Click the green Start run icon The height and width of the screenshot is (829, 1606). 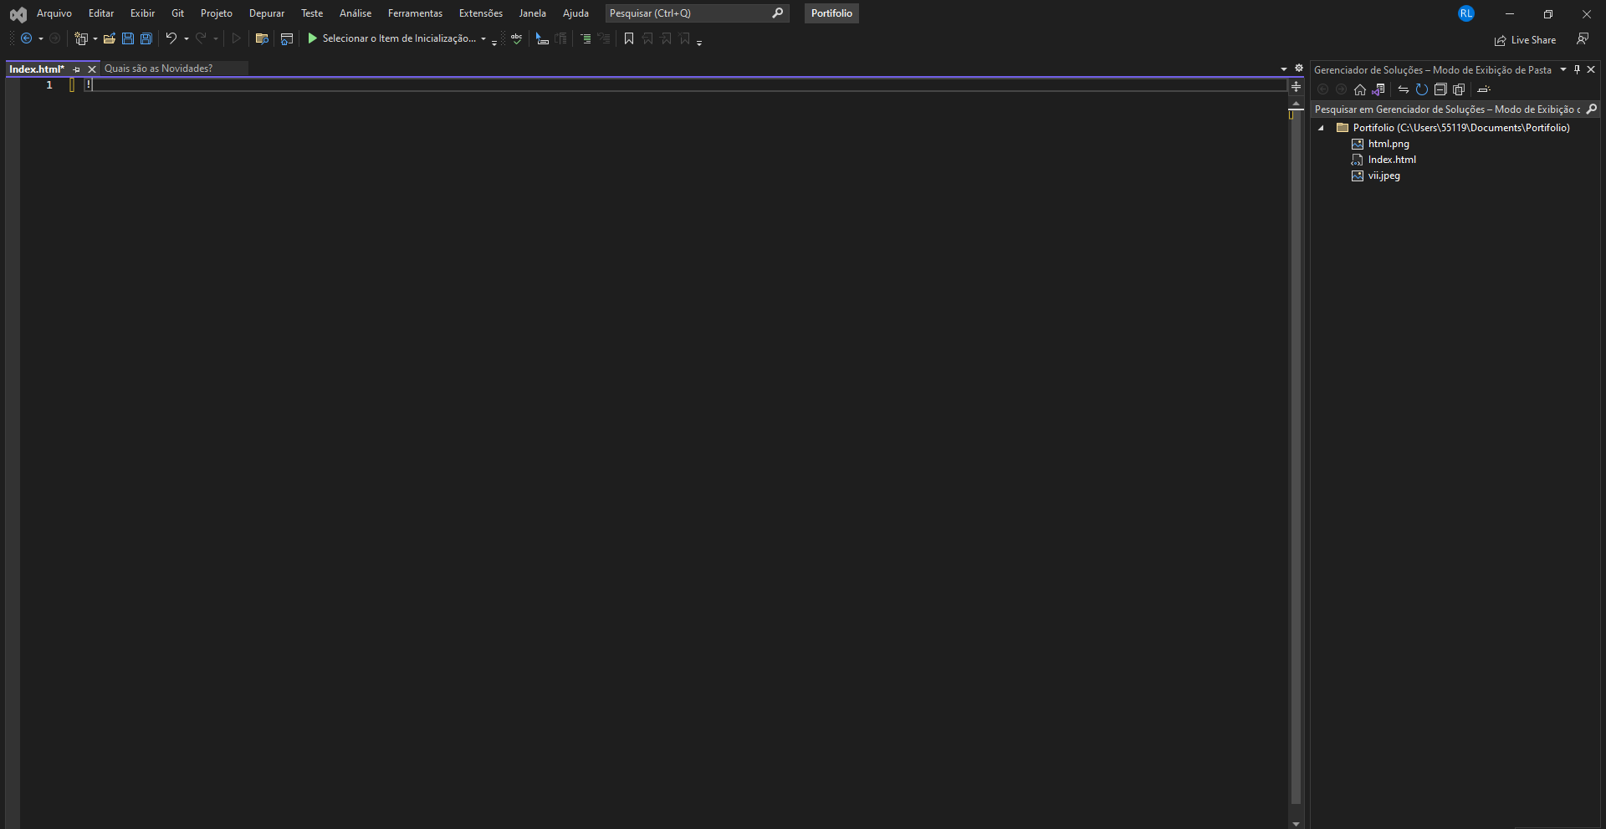coord(313,38)
